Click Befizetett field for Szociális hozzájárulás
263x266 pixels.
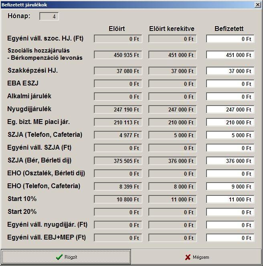(230, 55)
